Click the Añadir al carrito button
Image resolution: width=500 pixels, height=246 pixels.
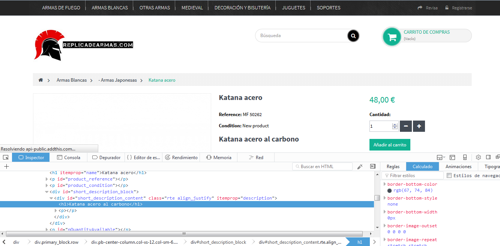click(390, 145)
